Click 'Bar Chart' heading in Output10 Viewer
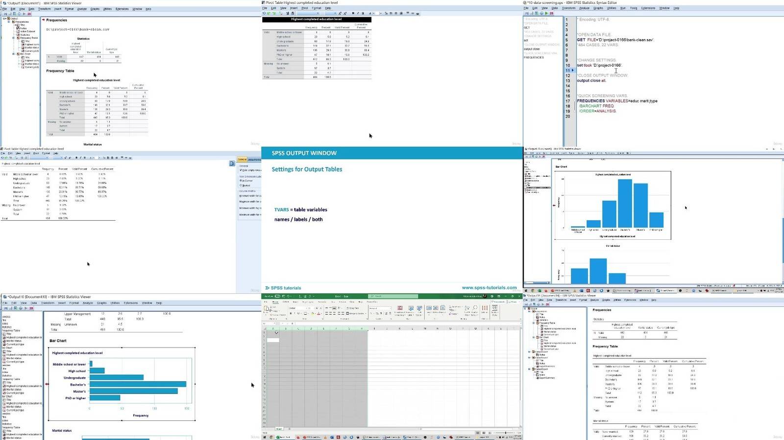 tap(58, 341)
